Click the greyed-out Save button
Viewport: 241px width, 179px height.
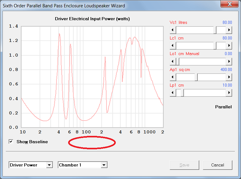tap(184, 165)
